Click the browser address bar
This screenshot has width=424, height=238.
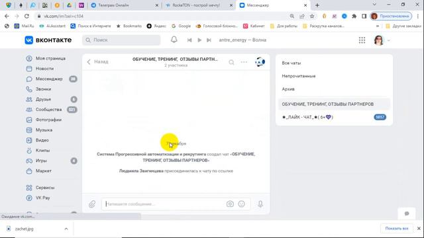click(162, 16)
